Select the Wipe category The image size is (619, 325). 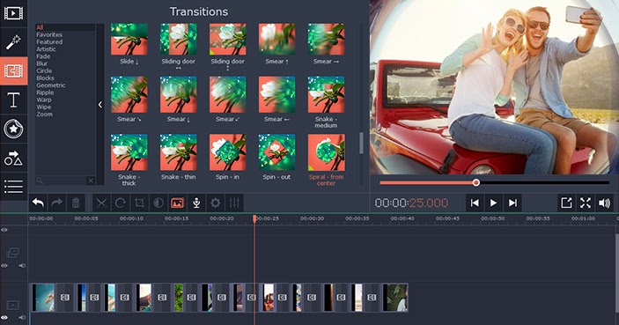[44, 107]
